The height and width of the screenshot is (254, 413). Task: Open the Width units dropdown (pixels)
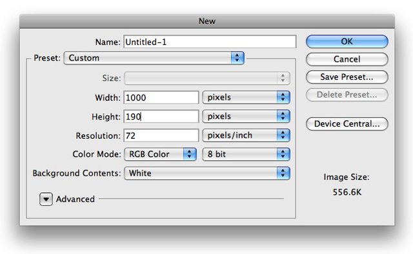coord(246,97)
